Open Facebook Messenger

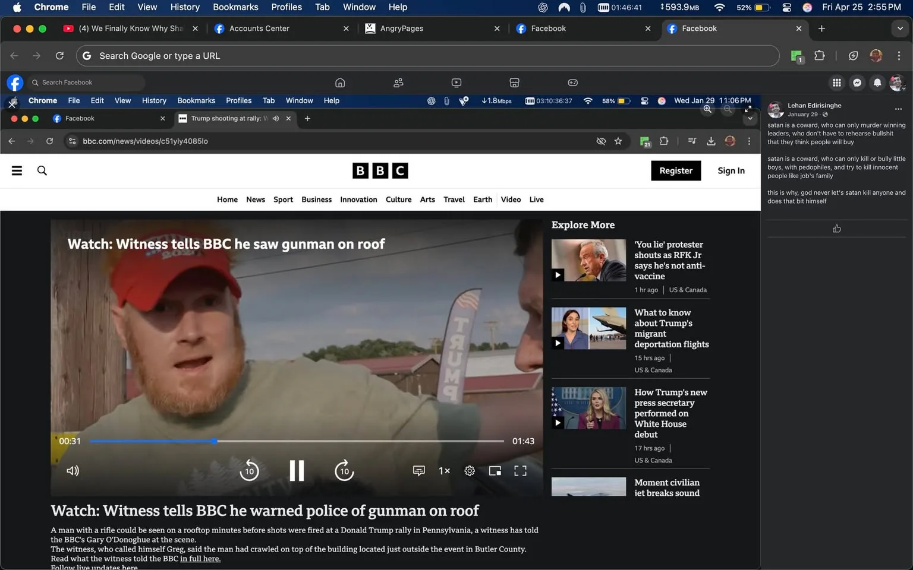click(x=857, y=83)
